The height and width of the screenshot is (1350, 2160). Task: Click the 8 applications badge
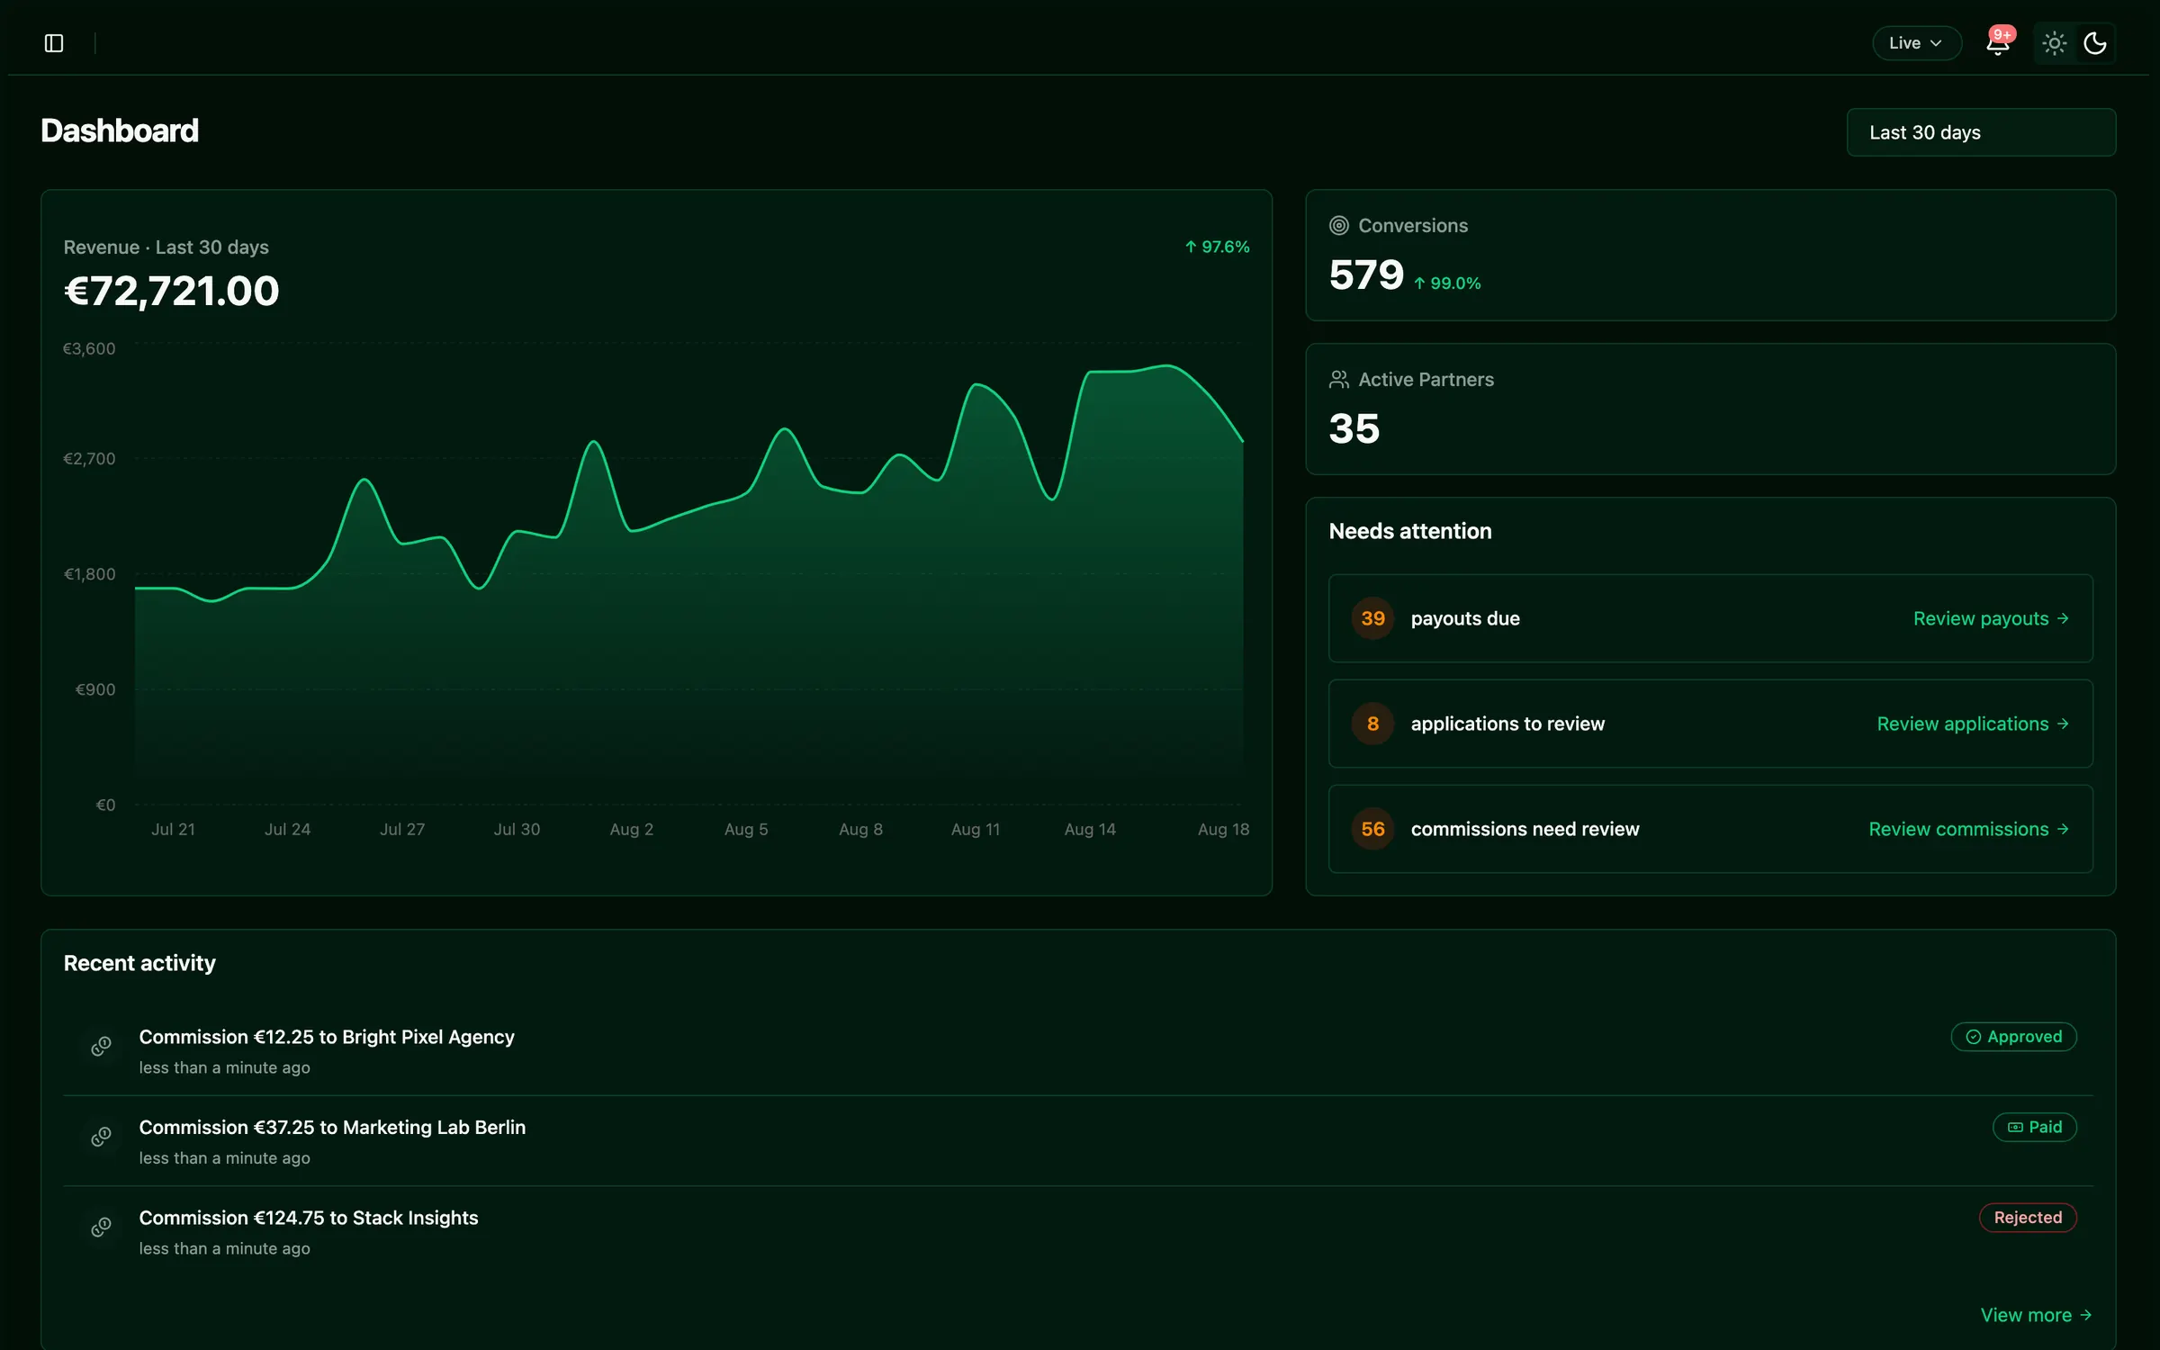click(1372, 724)
